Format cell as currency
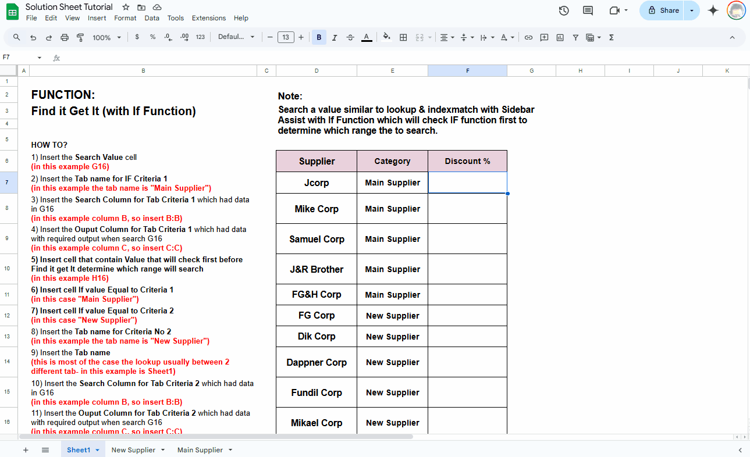 tap(137, 37)
